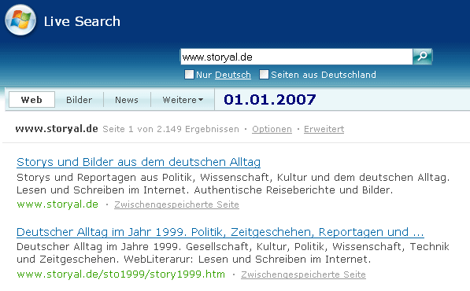Open result 'Storys und Bilder aus dem deutschen Alltag'
The height and width of the screenshot is (291, 470).
tap(139, 162)
